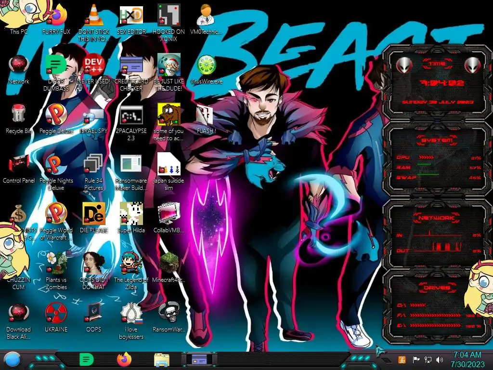Open the volume speaker tray icon
This screenshot has height=370, width=493.
pos(440,359)
